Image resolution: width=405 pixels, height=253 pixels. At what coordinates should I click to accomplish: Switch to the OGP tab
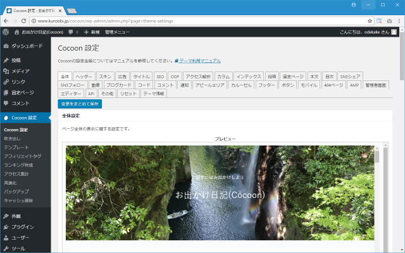tap(175, 77)
